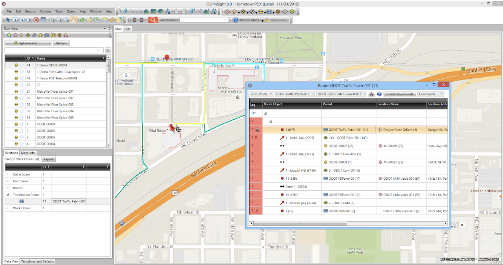
Task: Click the open folder toolbar icon
Action: 119,20
